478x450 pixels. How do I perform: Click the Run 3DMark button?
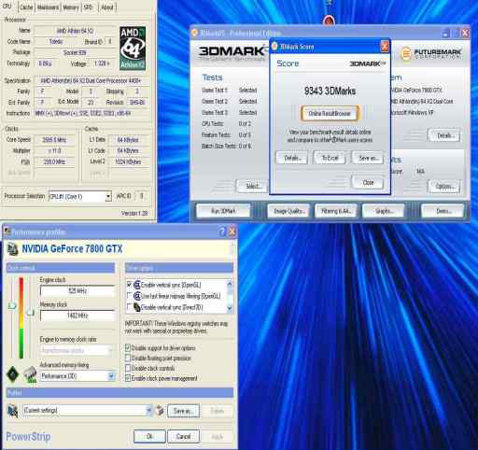pyautogui.click(x=223, y=211)
